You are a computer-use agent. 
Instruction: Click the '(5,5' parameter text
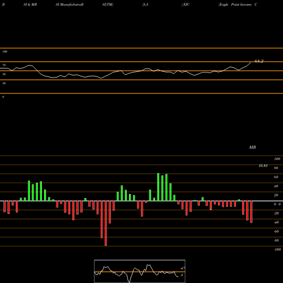click(145, 5)
